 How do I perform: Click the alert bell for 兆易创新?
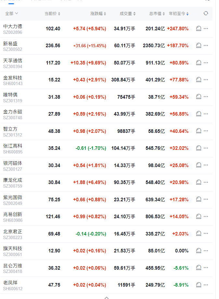click(199, 217)
